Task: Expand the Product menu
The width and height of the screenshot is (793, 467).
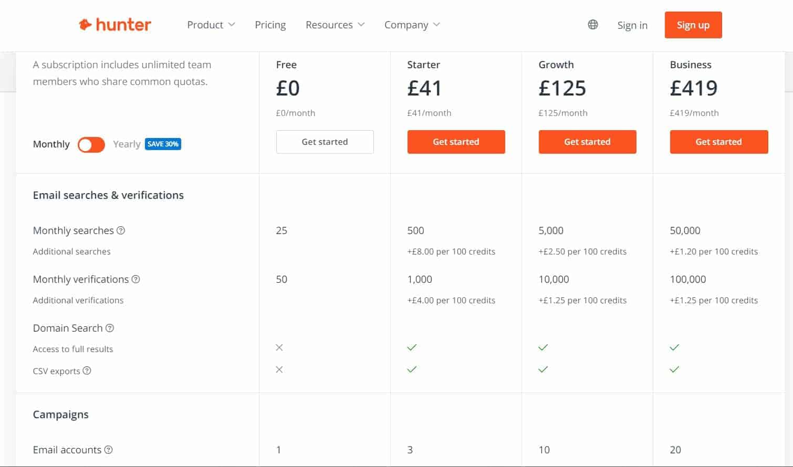Action: (211, 25)
